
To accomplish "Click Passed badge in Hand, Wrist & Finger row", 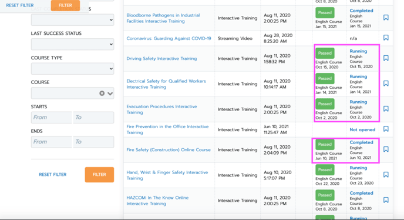I will coord(325,169).
